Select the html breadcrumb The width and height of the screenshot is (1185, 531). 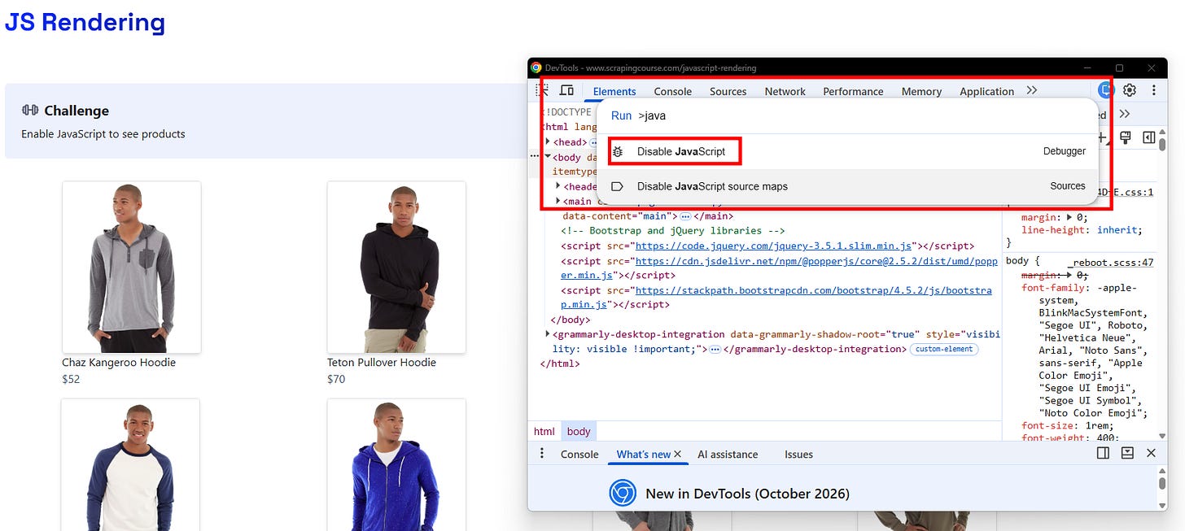tap(544, 431)
